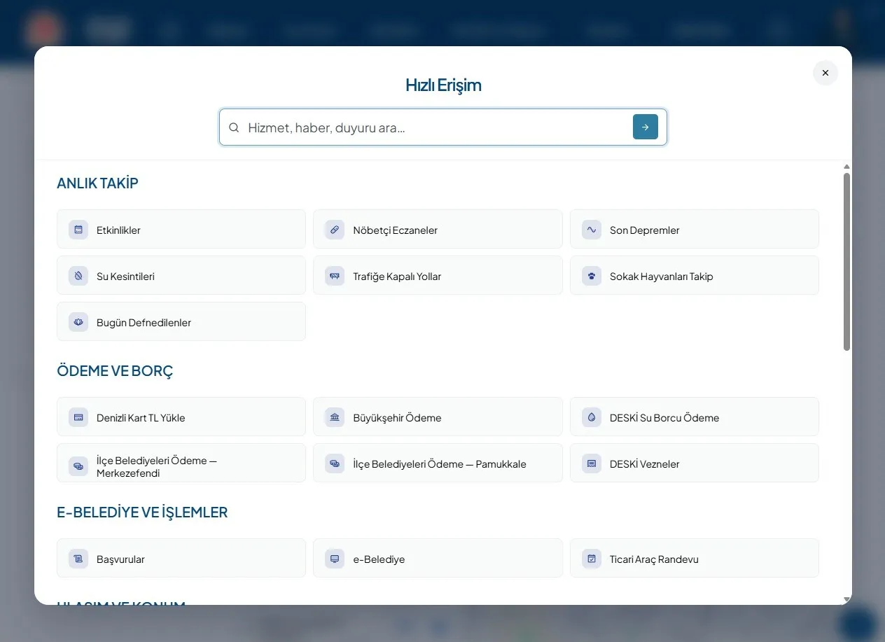Image resolution: width=885 pixels, height=642 pixels.
Task: Open İlçe Belediyeleri Ödeme — Pamukkale
Action: [438, 463]
